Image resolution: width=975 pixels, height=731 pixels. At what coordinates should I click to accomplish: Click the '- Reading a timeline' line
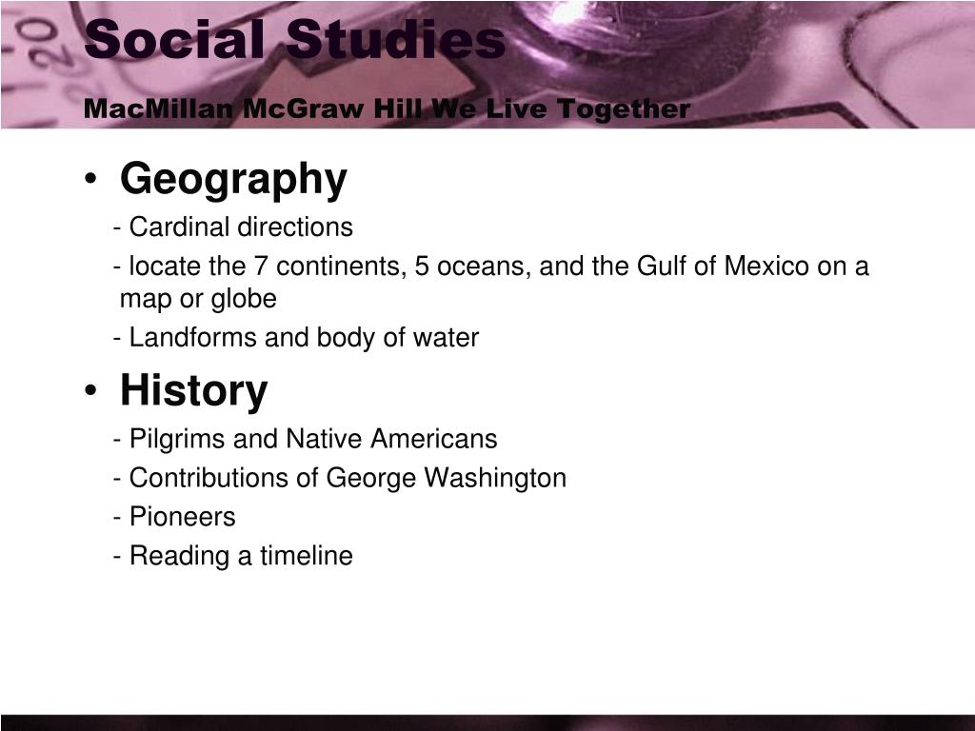(233, 556)
